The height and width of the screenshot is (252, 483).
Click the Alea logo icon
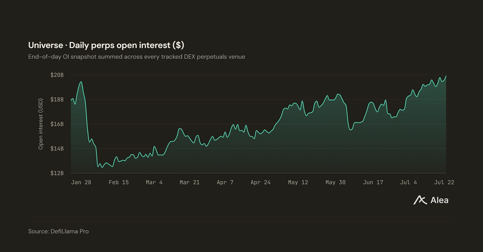[x=420, y=200]
